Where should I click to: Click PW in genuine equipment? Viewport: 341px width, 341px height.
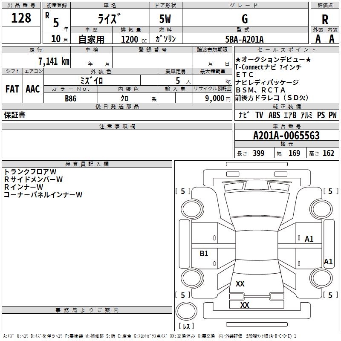point(332,115)
